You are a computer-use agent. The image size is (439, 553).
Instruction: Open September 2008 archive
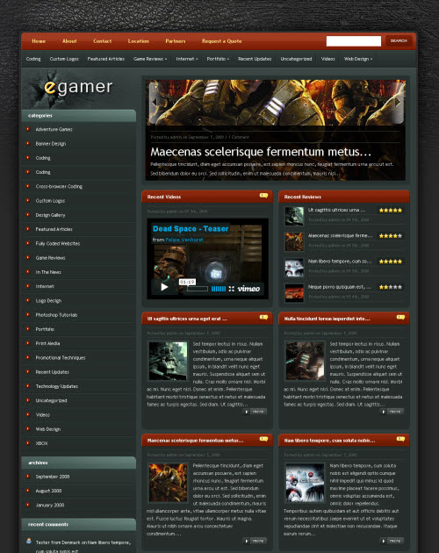pos(53,477)
